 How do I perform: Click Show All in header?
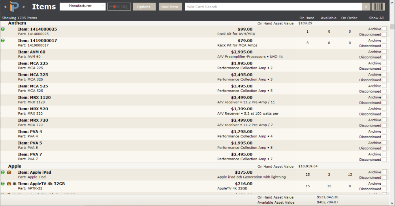pos(376,18)
